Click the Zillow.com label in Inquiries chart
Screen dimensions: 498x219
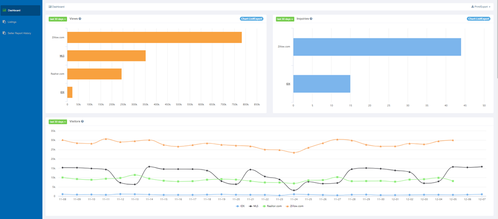tap(284, 47)
